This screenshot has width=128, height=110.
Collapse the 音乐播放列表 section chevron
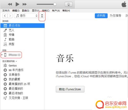coord(16,61)
